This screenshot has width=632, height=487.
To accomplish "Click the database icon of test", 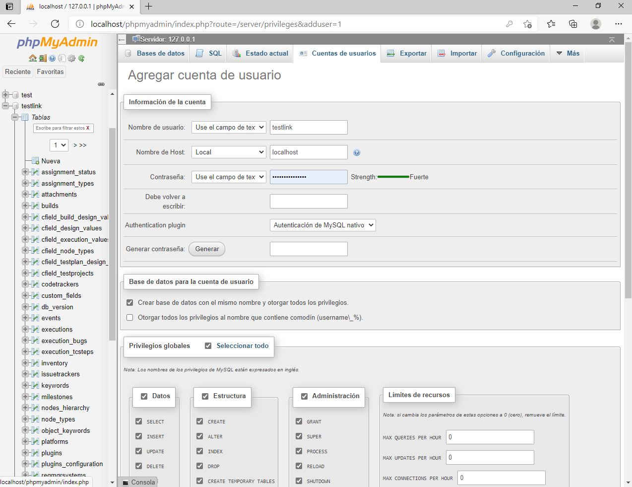I will (15, 95).
